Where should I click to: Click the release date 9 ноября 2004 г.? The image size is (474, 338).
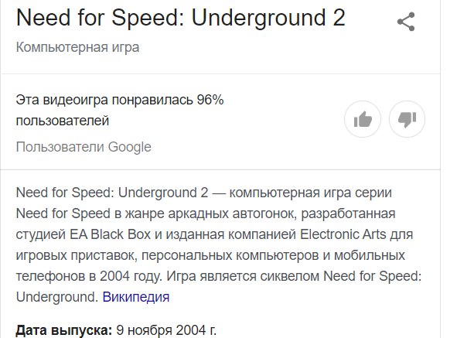pyautogui.click(x=166, y=331)
